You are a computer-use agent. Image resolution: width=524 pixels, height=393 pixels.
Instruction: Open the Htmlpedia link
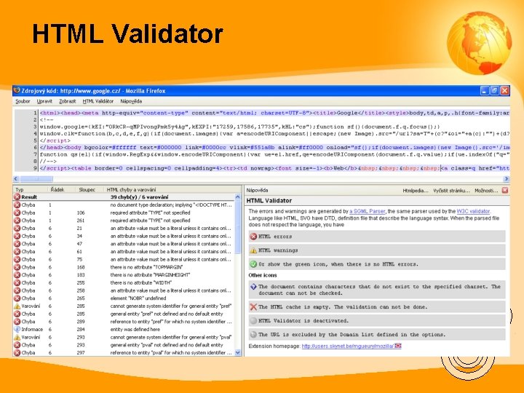point(416,191)
